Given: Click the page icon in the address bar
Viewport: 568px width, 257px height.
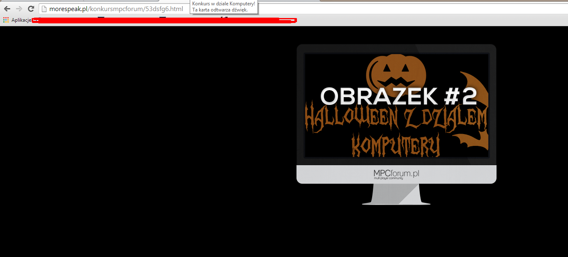Looking at the screenshot, I should (x=44, y=9).
